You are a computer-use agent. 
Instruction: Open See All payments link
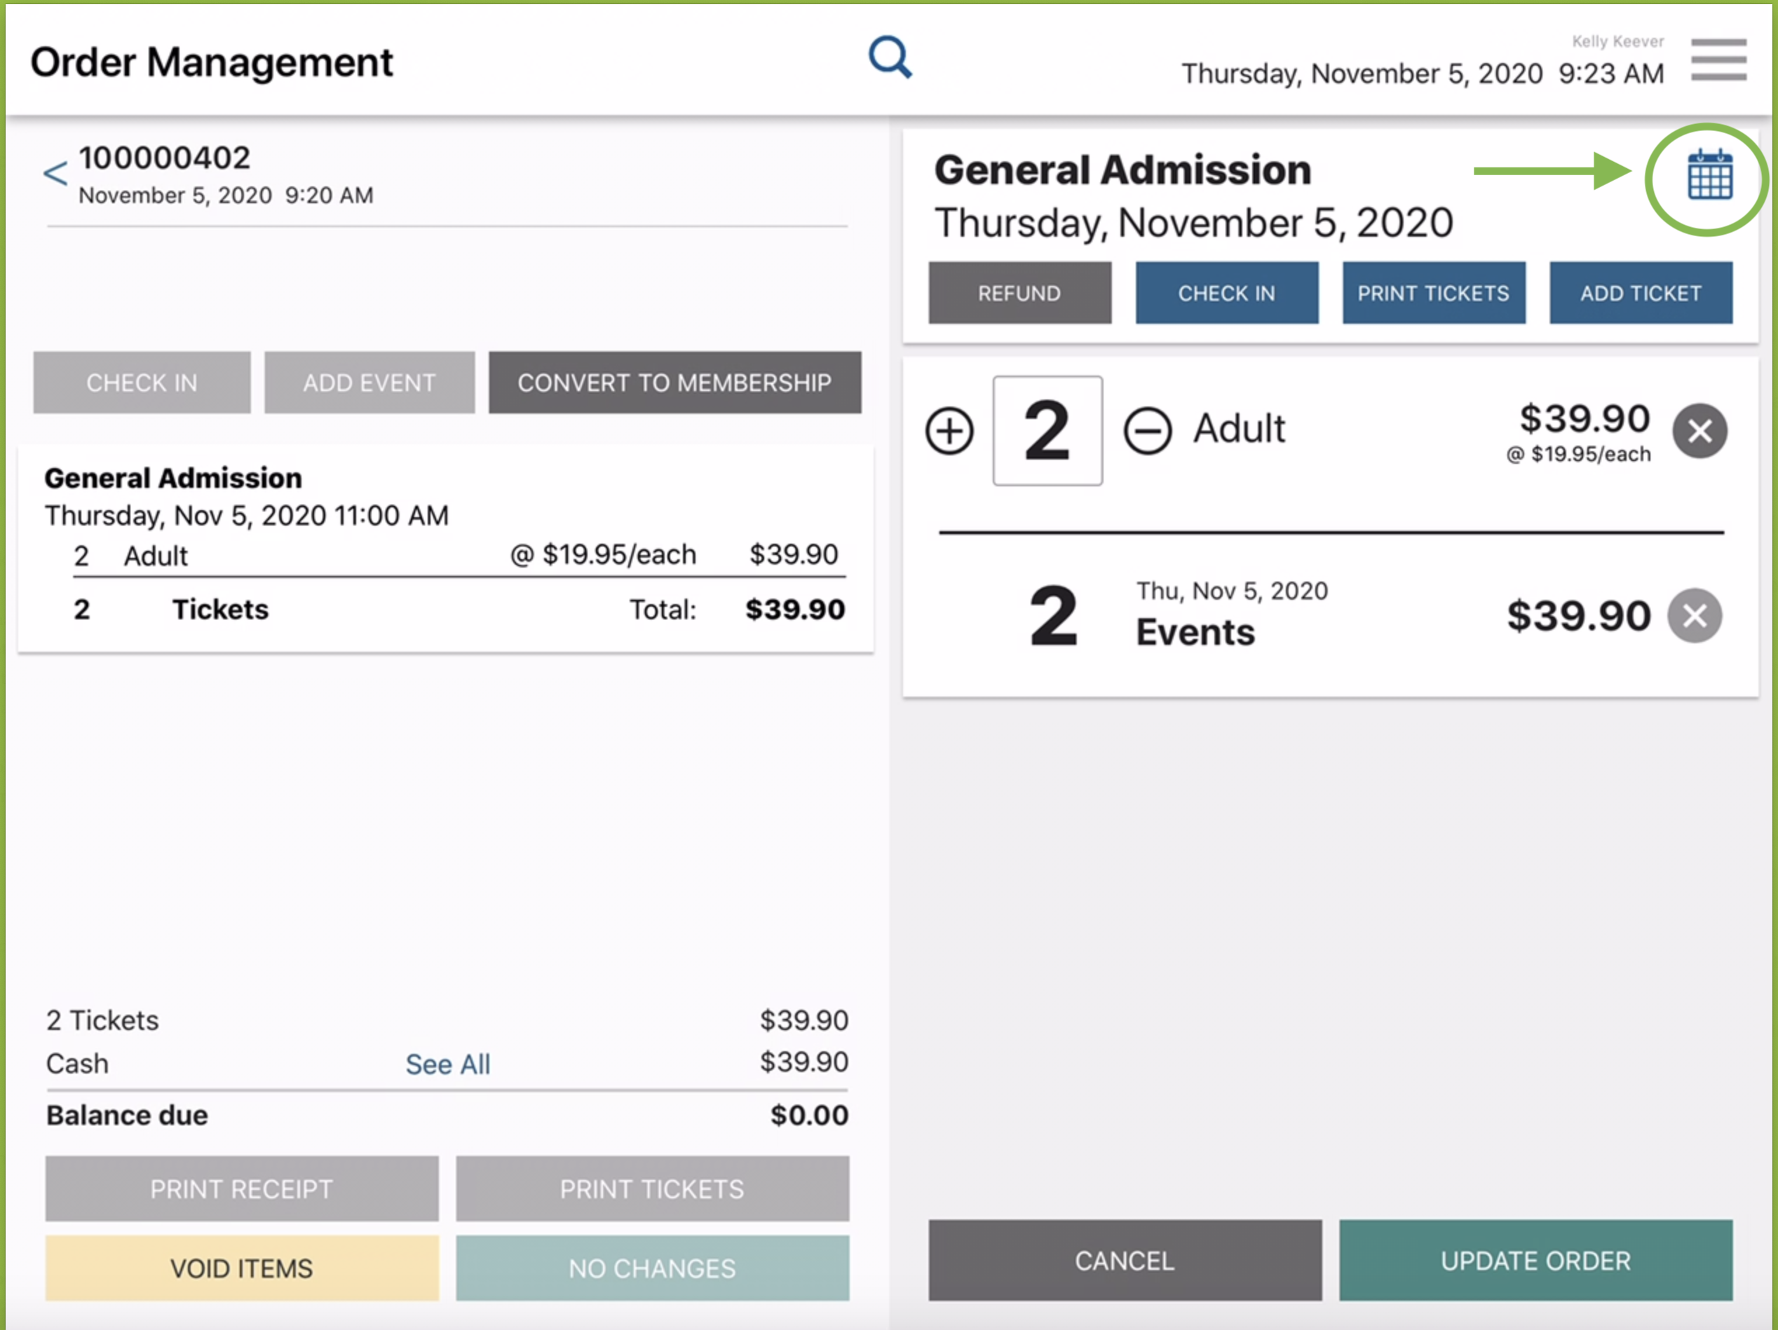(447, 1064)
